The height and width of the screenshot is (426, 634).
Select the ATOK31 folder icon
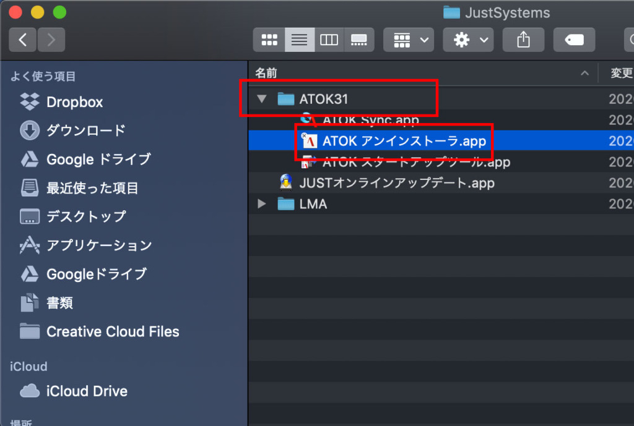[x=286, y=99]
